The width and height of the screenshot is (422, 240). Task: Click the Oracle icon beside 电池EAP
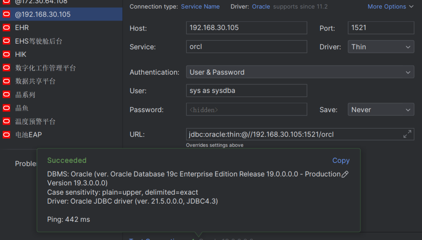pos(6,135)
